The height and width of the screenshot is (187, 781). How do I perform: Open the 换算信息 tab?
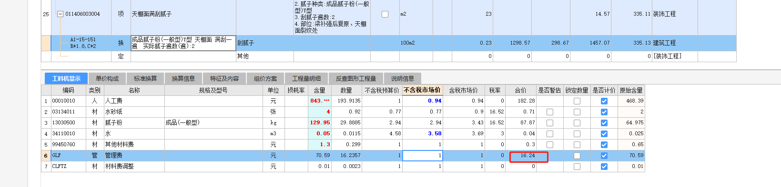coord(183,78)
